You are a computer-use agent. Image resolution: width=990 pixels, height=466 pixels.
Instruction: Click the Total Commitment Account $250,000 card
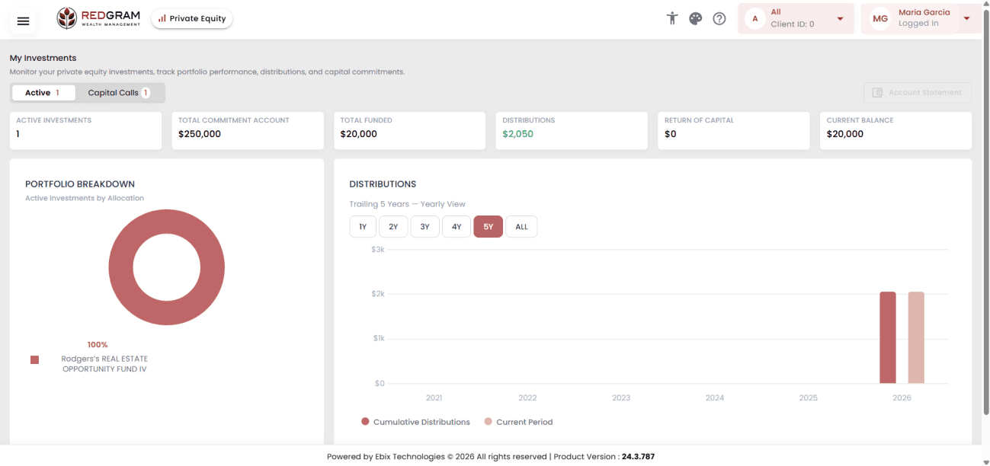[248, 131]
